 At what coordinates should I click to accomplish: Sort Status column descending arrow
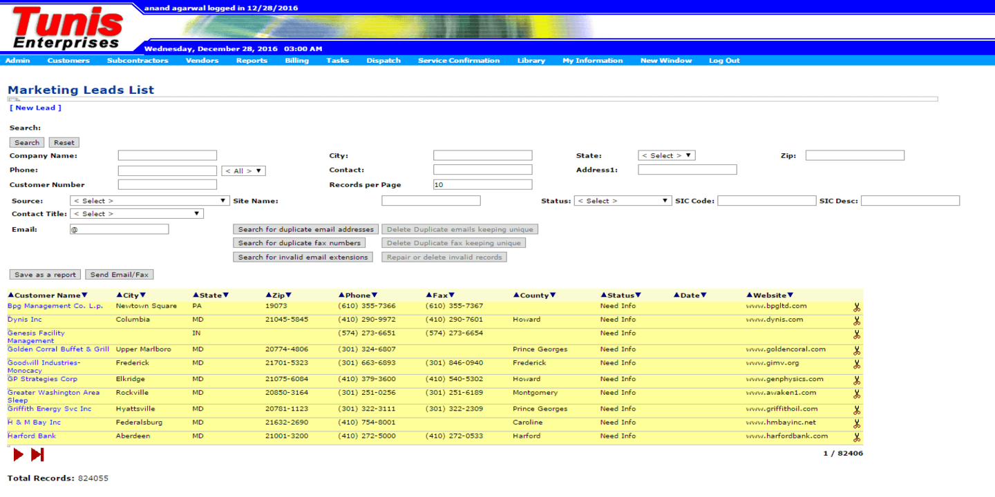point(638,295)
